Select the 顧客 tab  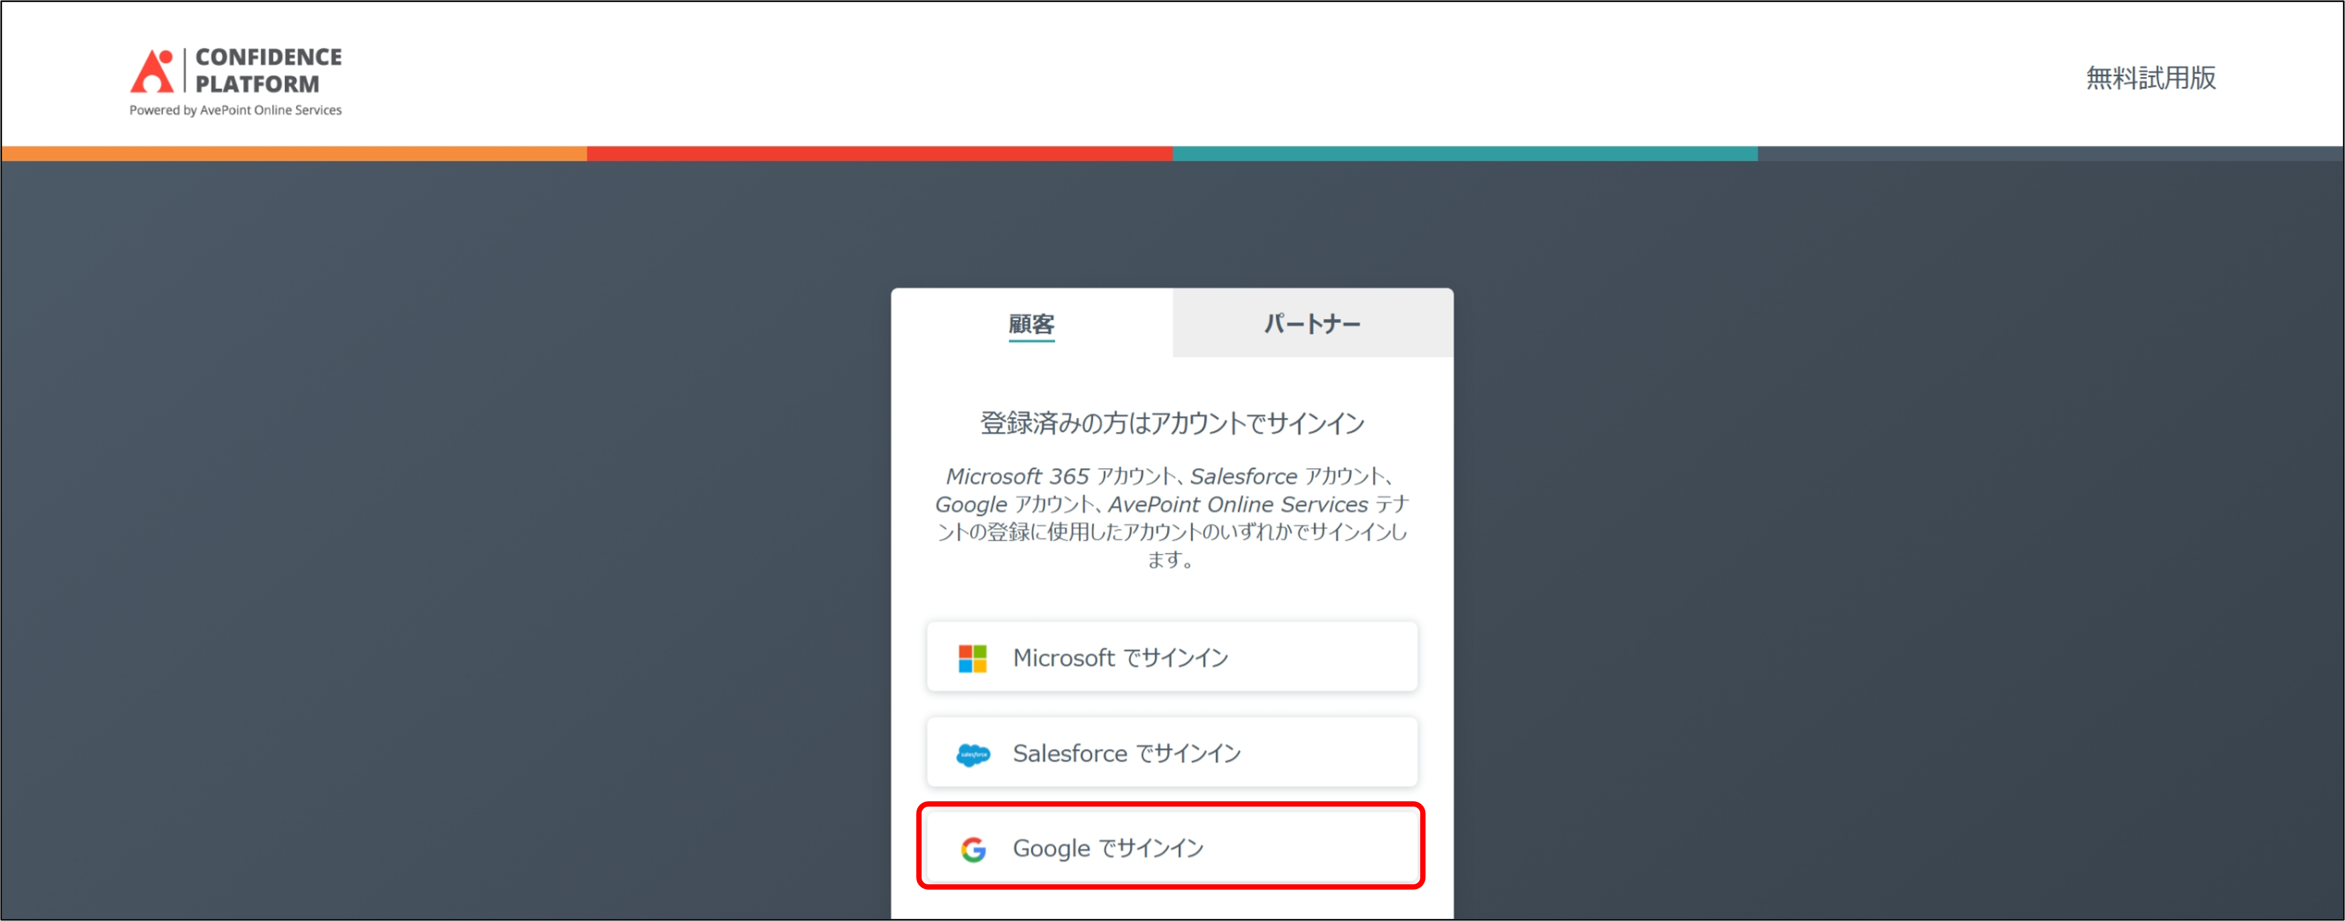pyautogui.click(x=1031, y=324)
